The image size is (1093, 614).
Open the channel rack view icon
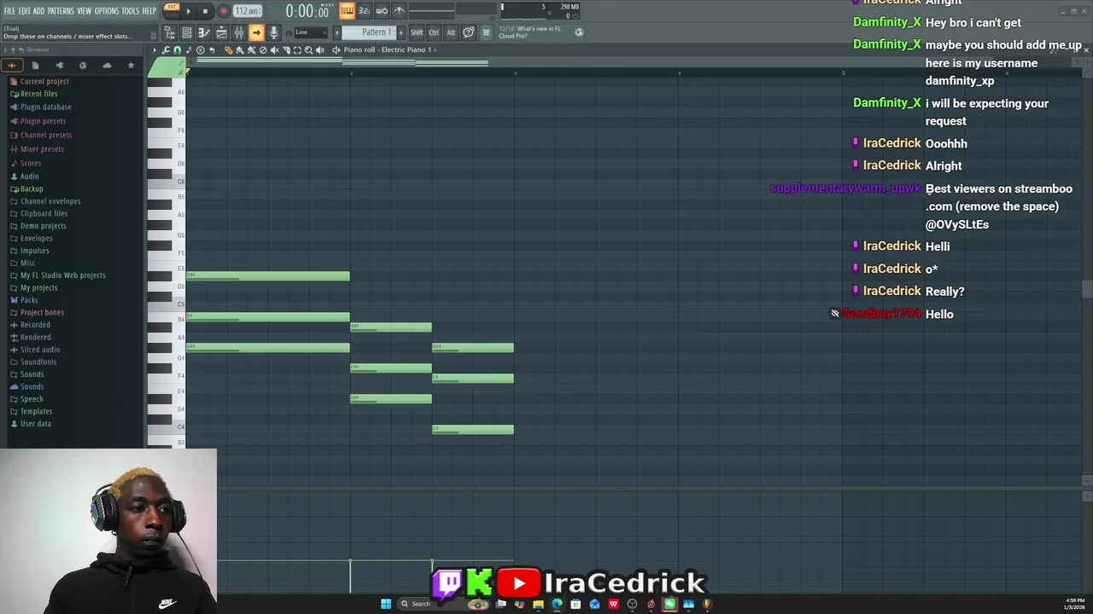(187, 32)
